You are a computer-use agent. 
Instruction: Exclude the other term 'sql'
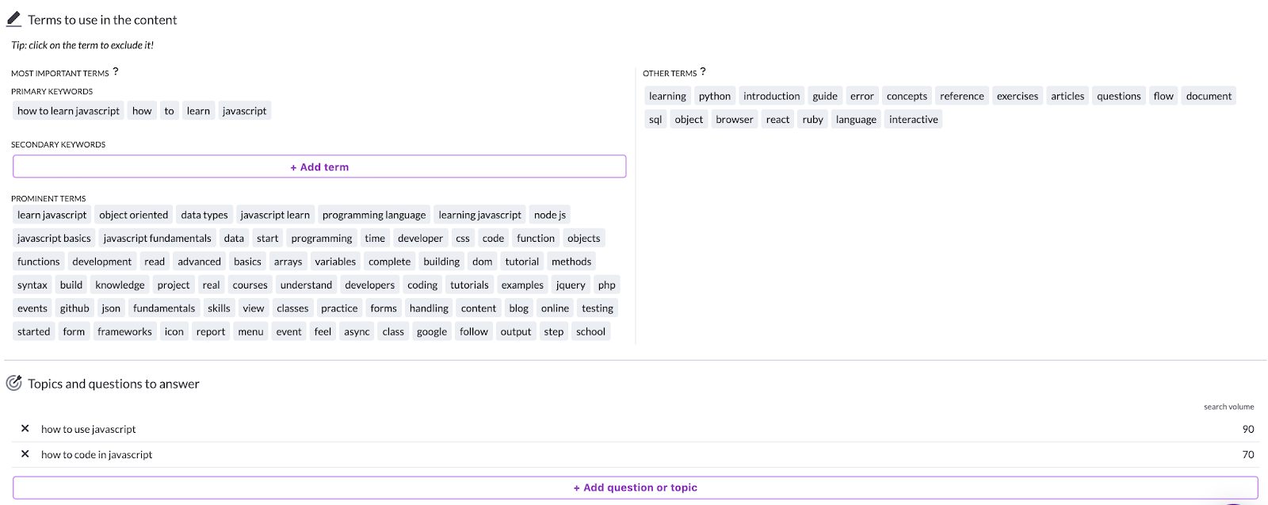click(x=655, y=120)
